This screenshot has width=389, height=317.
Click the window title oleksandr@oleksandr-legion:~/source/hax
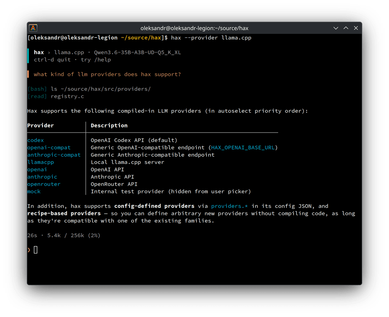pyautogui.click(x=194, y=28)
